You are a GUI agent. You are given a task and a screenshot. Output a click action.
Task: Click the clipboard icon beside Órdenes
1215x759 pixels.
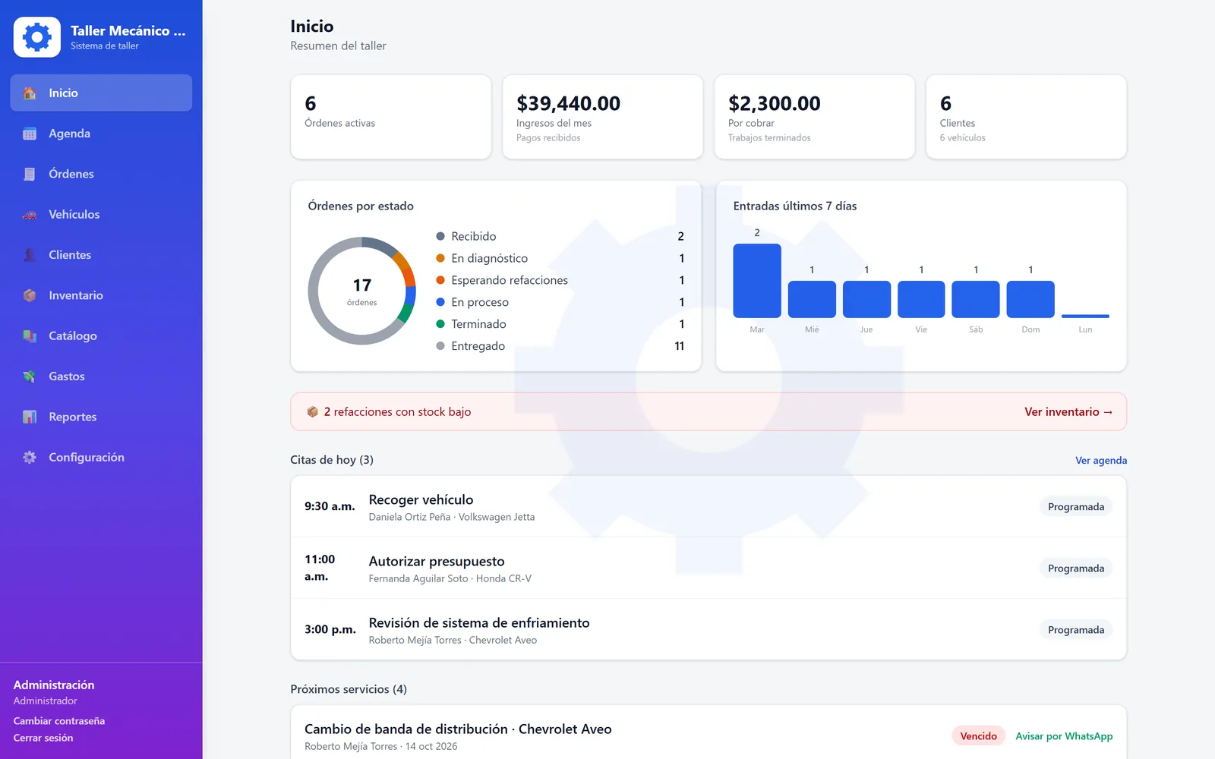tap(30, 174)
